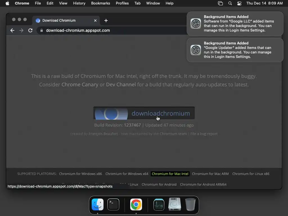Select Chromium for Mac ARM platform
The width and height of the screenshot is (288, 216).
click(x=210, y=174)
